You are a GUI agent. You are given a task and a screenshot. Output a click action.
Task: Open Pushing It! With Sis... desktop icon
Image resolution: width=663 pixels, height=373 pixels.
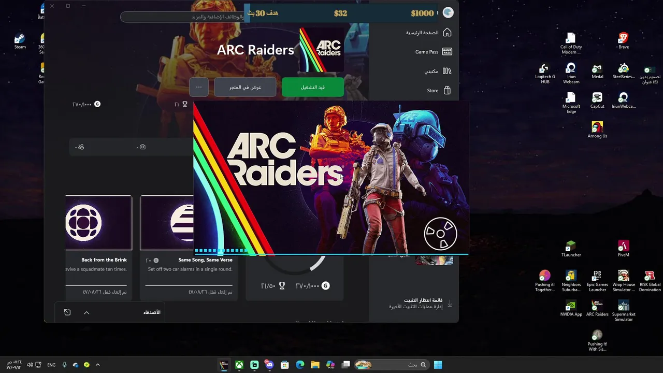pyautogui.click(x=597, y=340)
